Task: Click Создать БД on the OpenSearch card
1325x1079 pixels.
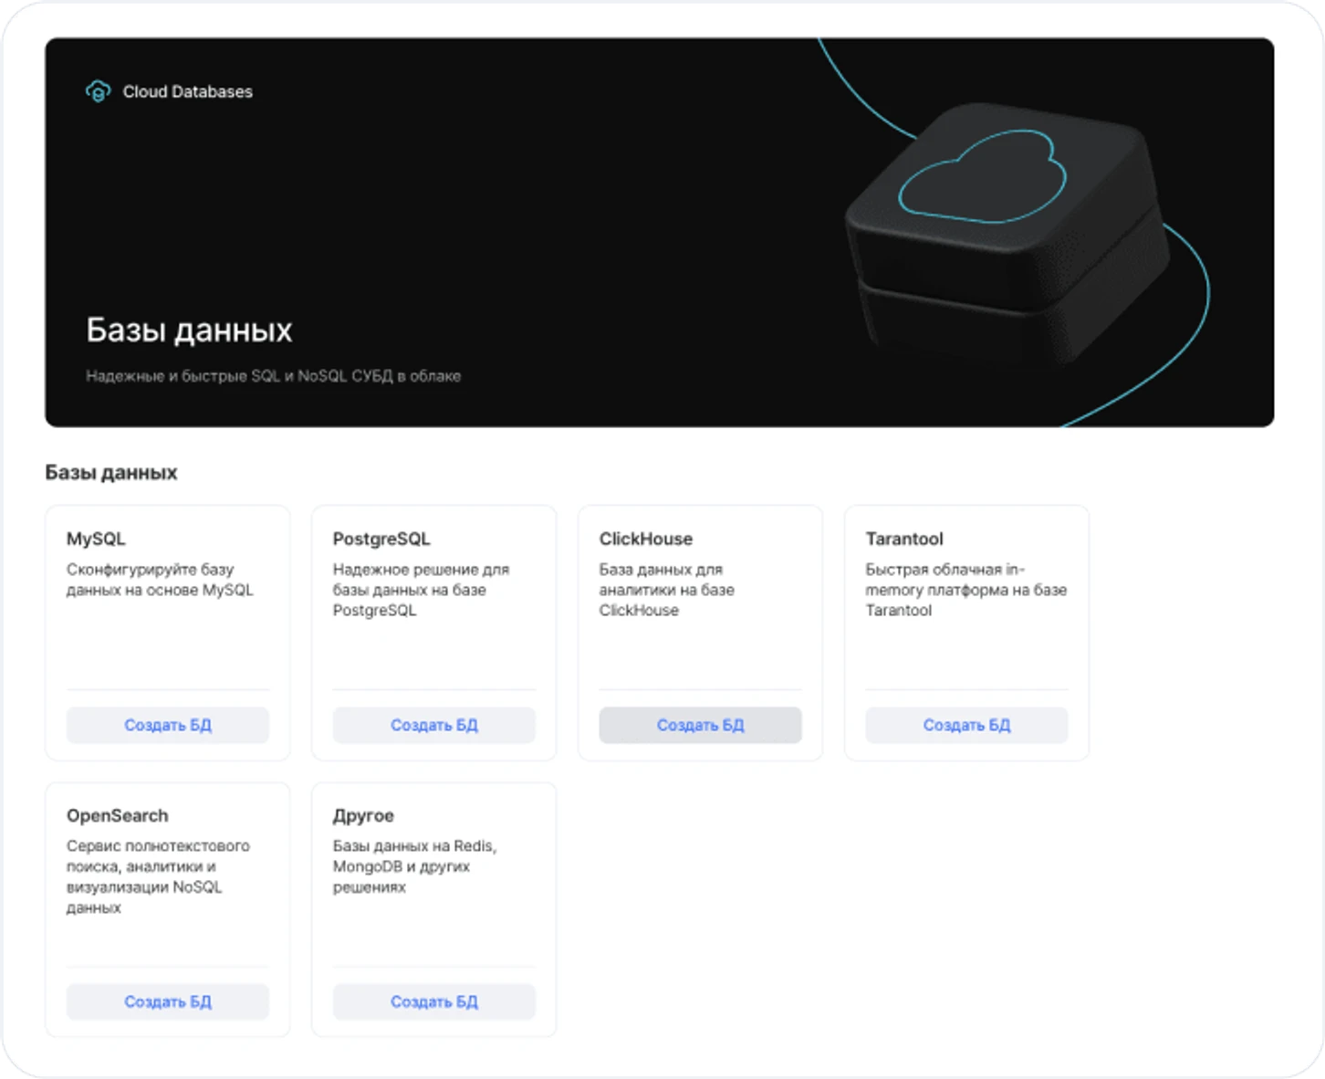Action: click(x=167, y=1001)
